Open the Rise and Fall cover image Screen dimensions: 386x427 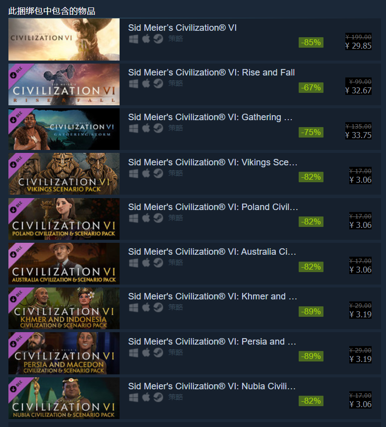(x=64, y=84)
